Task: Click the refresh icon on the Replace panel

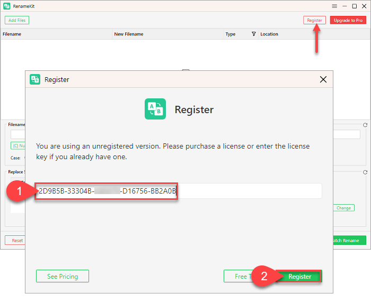Action: coord(365,172)
